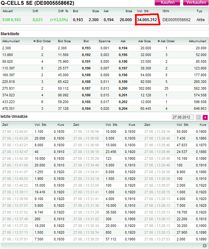Select the ISIN value DE0005558662

click(x=176, y=20)
